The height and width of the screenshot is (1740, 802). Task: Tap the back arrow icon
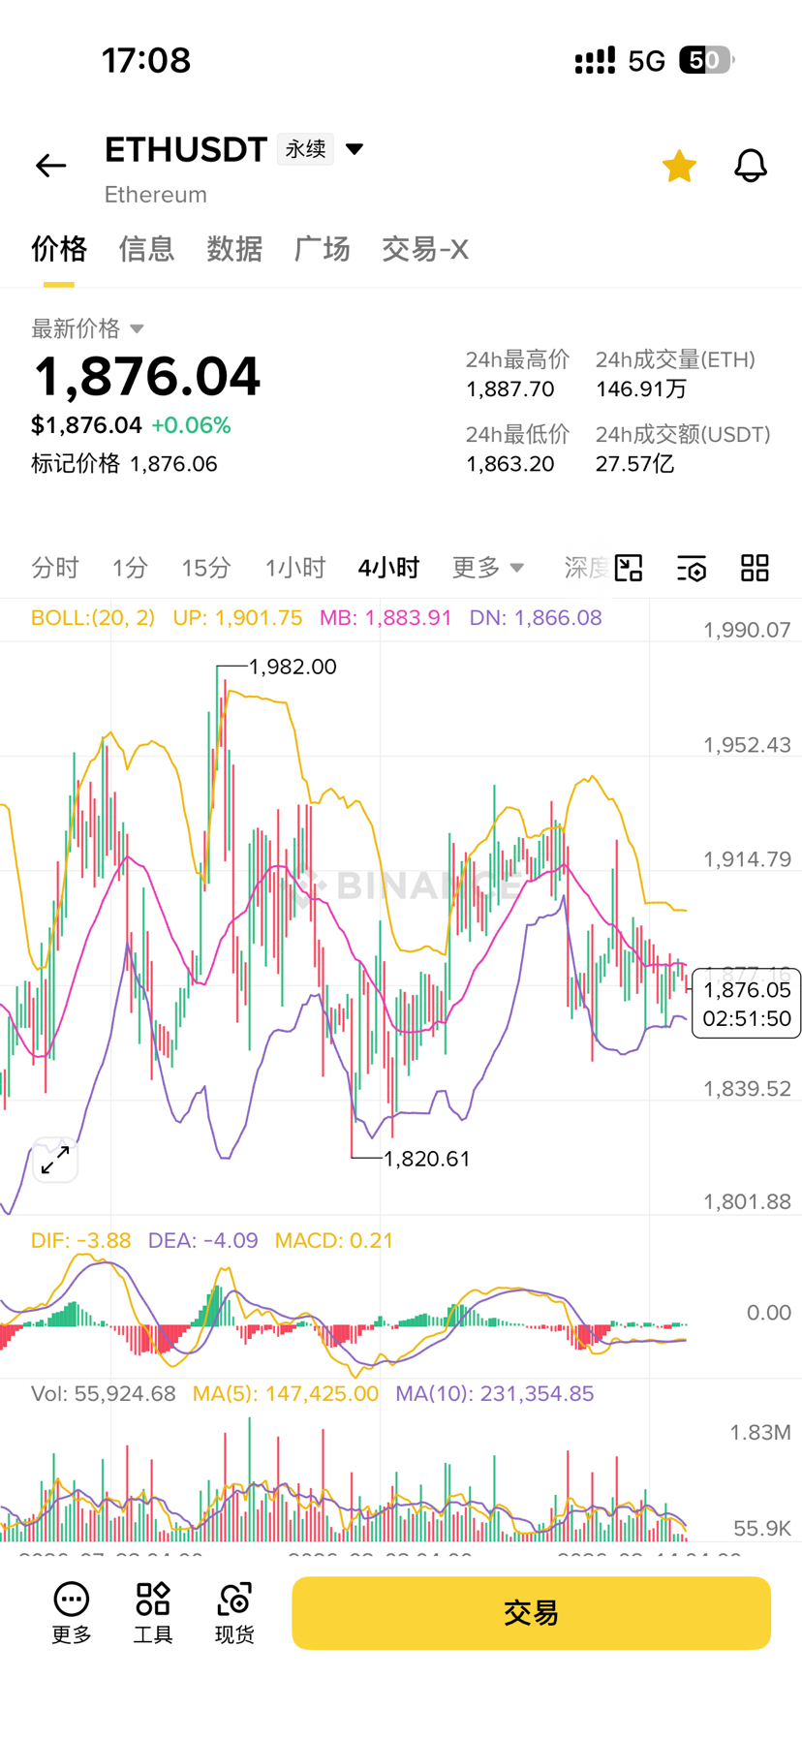tap(50, 166)
